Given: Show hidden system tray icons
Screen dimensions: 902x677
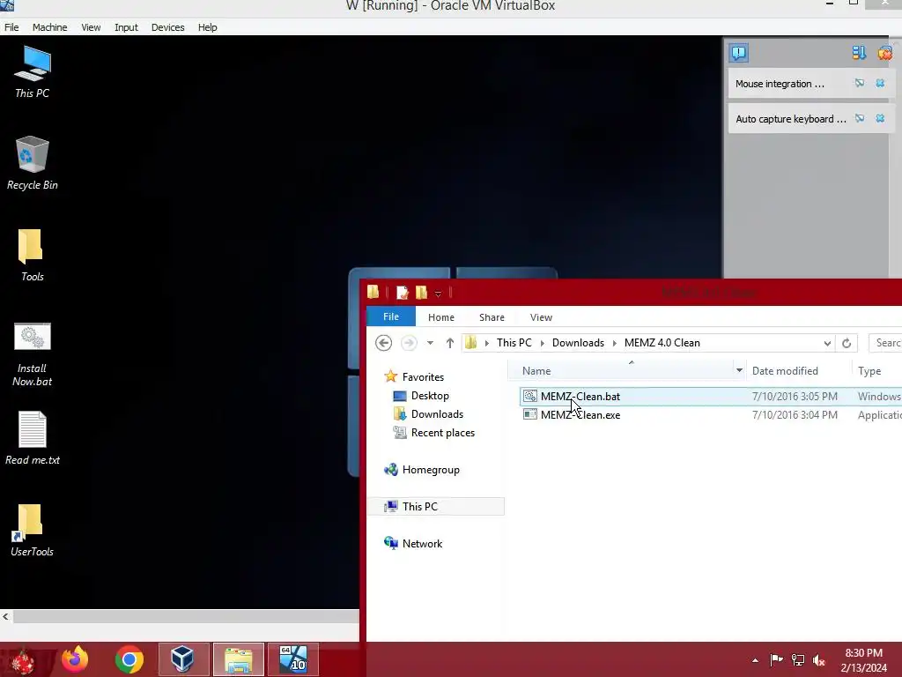Looking at the screenshot, I should (x=755, y=660).
